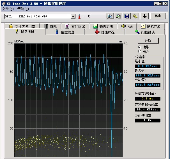Click the 数据存取时间 label
This screenshot has height=159, width=170.
tap(145, 94)
